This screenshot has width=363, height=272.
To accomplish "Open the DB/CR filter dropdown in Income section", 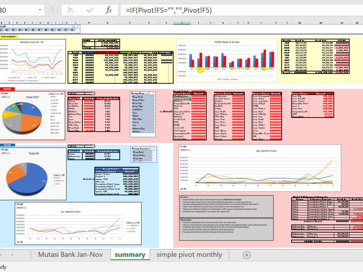I will click(93, 146).
